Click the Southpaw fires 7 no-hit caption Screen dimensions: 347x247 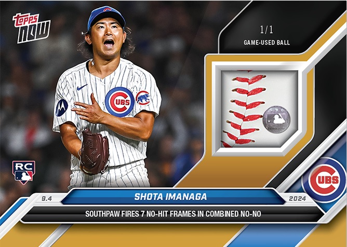click(x=173, y=214)
